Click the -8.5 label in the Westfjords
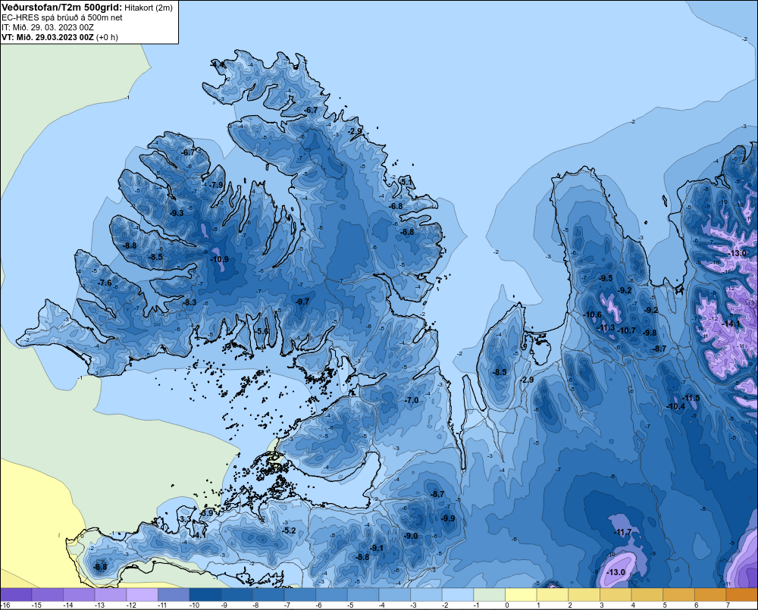The width and height of the screenshot is (758, 610). click(155, 257)
